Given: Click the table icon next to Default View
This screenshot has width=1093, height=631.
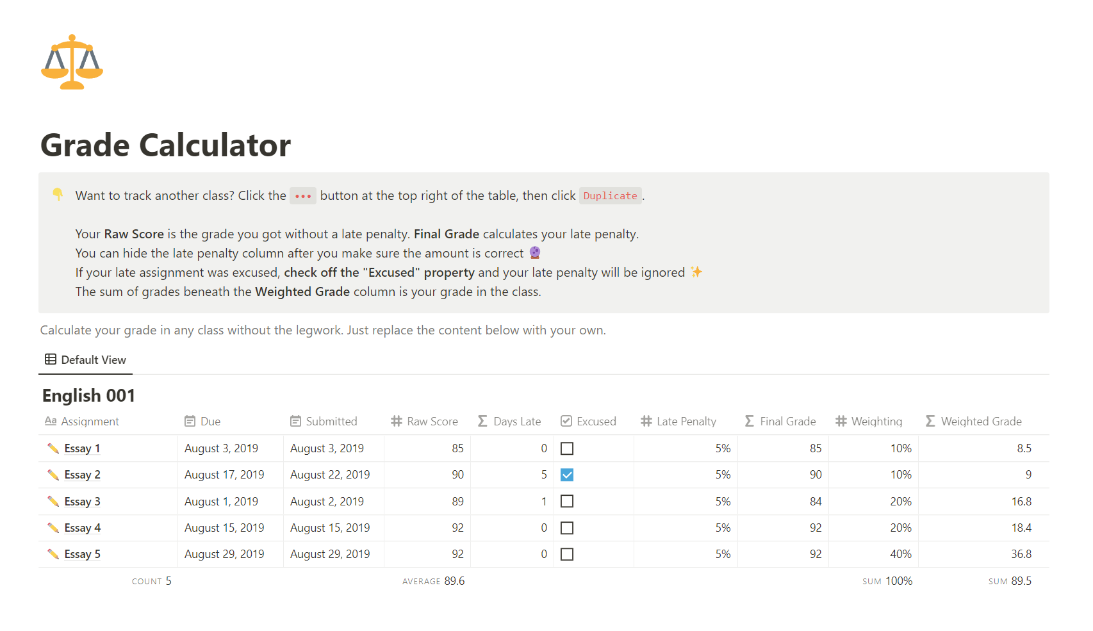Looking at the screenshot, I should [x=50, y=359].
